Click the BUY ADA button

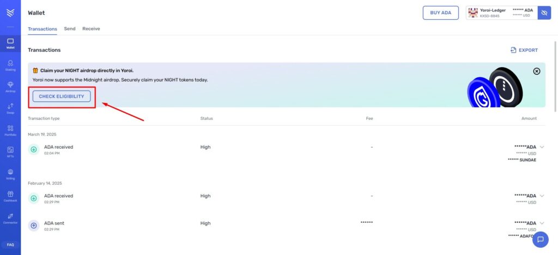tap(440, 13)
